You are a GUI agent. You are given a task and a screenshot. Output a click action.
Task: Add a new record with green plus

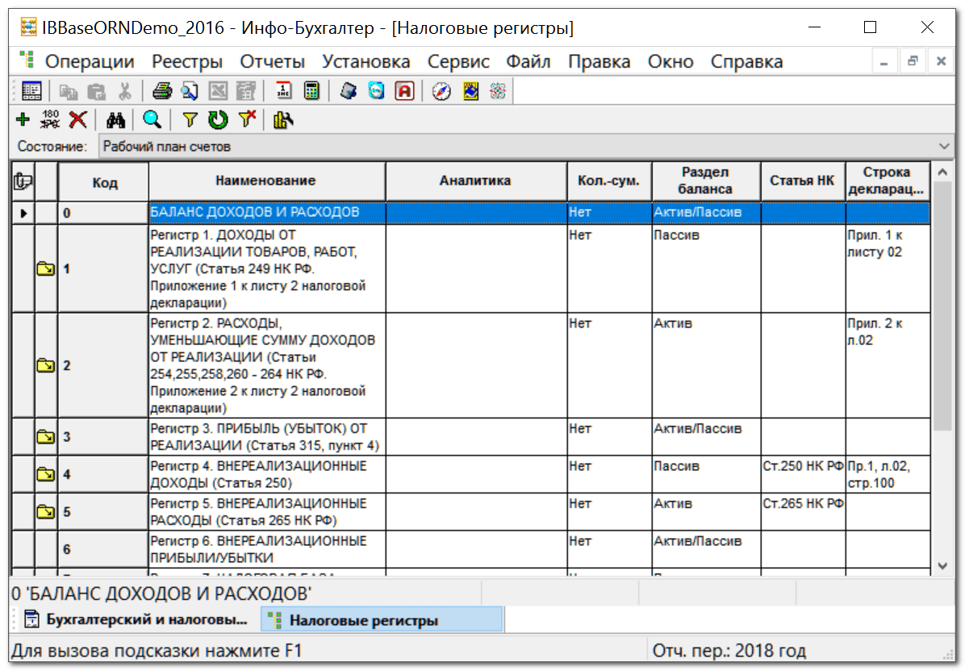pyautogui.click(x=23, y=119)
